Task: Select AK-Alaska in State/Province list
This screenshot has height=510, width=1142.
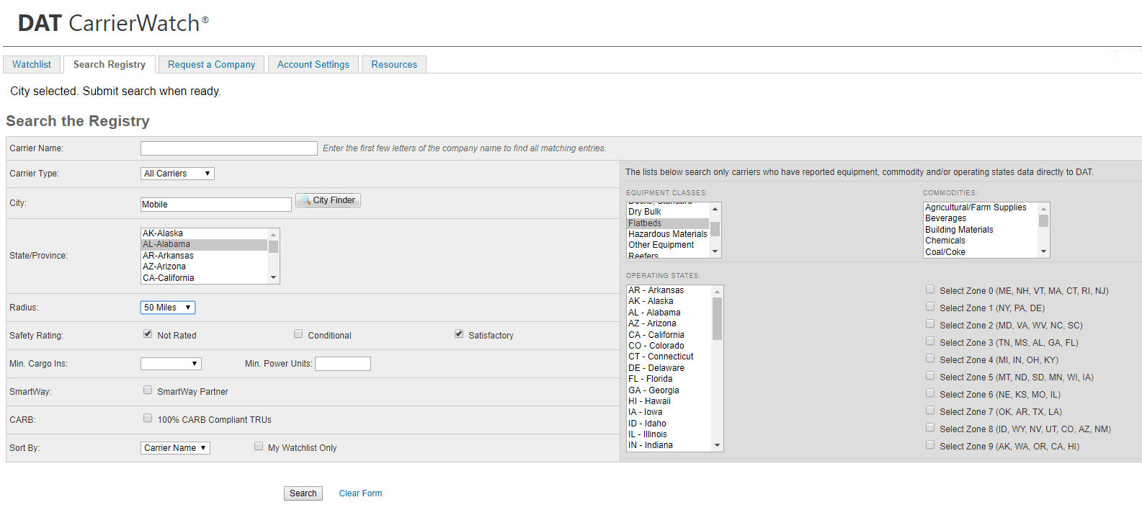Action: pos(204,233)
